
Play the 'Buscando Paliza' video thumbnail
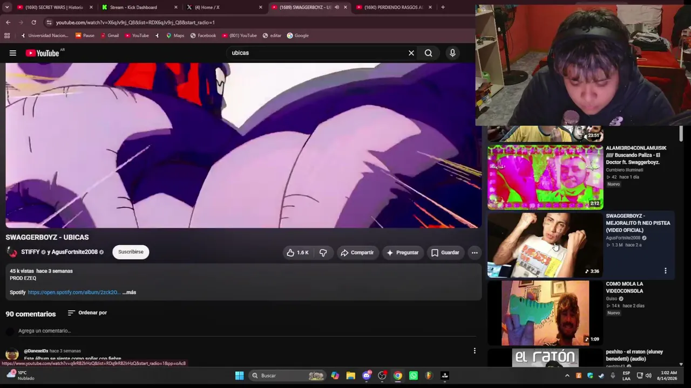pos(545,177)
